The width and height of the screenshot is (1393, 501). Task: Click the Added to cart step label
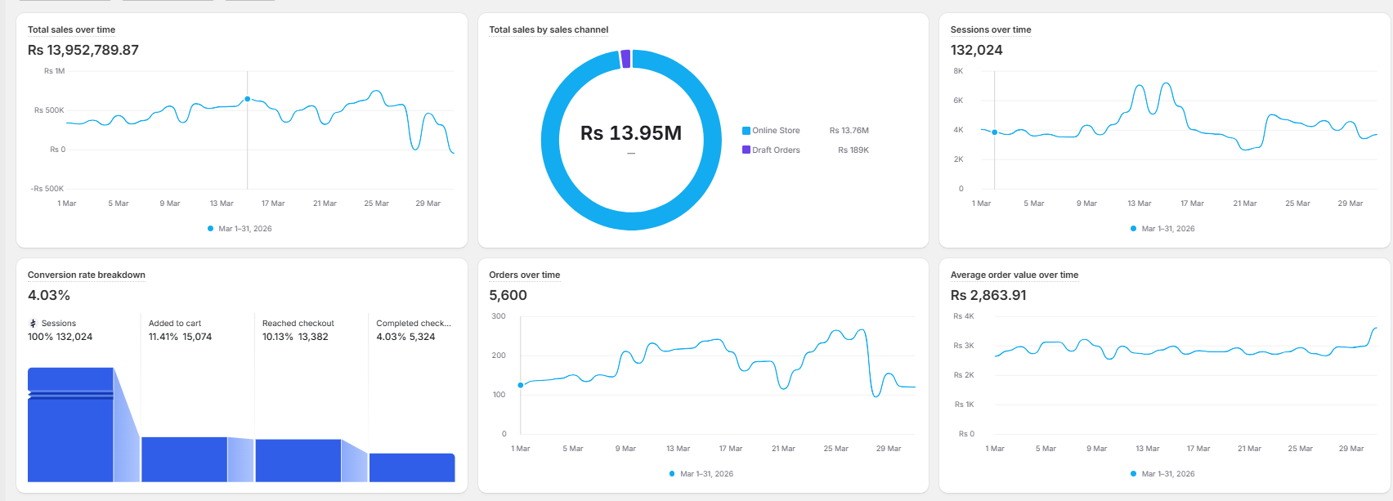175,324
